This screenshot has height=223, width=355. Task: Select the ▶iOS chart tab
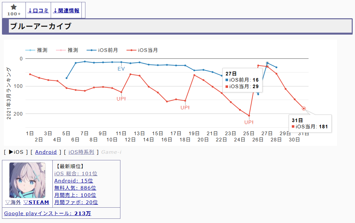click(x=16, y=152)
